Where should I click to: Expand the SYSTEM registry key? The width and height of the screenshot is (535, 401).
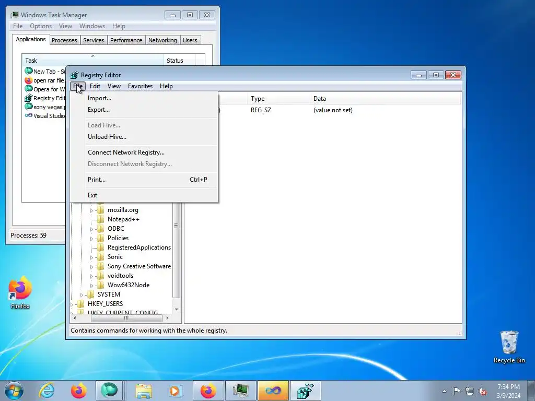(82, 295)
